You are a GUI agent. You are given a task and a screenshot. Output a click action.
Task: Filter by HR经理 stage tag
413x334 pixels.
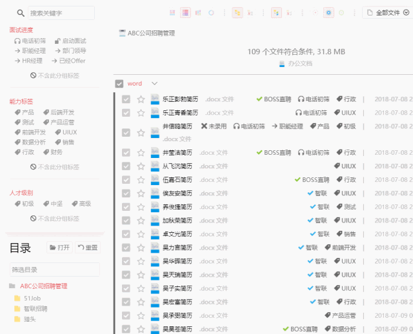28,61
